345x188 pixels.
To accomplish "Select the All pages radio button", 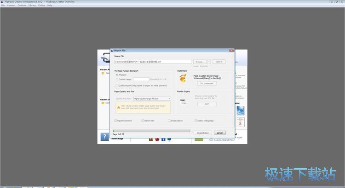I will pos(117,75).
